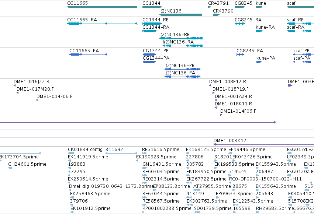
Task: Select protein kune-PA label
Action: 266,58
